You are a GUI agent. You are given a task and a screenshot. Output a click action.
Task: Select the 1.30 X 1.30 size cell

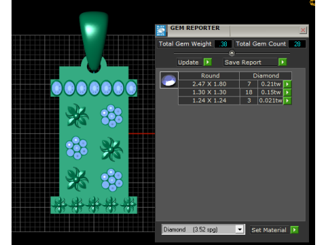point(209,93)
